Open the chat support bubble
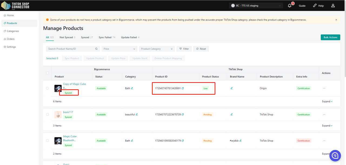 coord(335,156)
